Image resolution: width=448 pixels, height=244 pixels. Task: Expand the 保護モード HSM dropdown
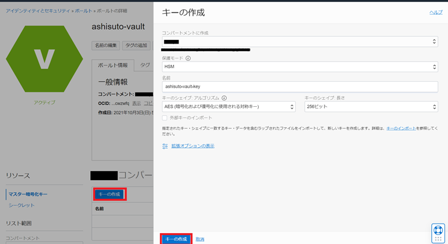click(299, 67)
